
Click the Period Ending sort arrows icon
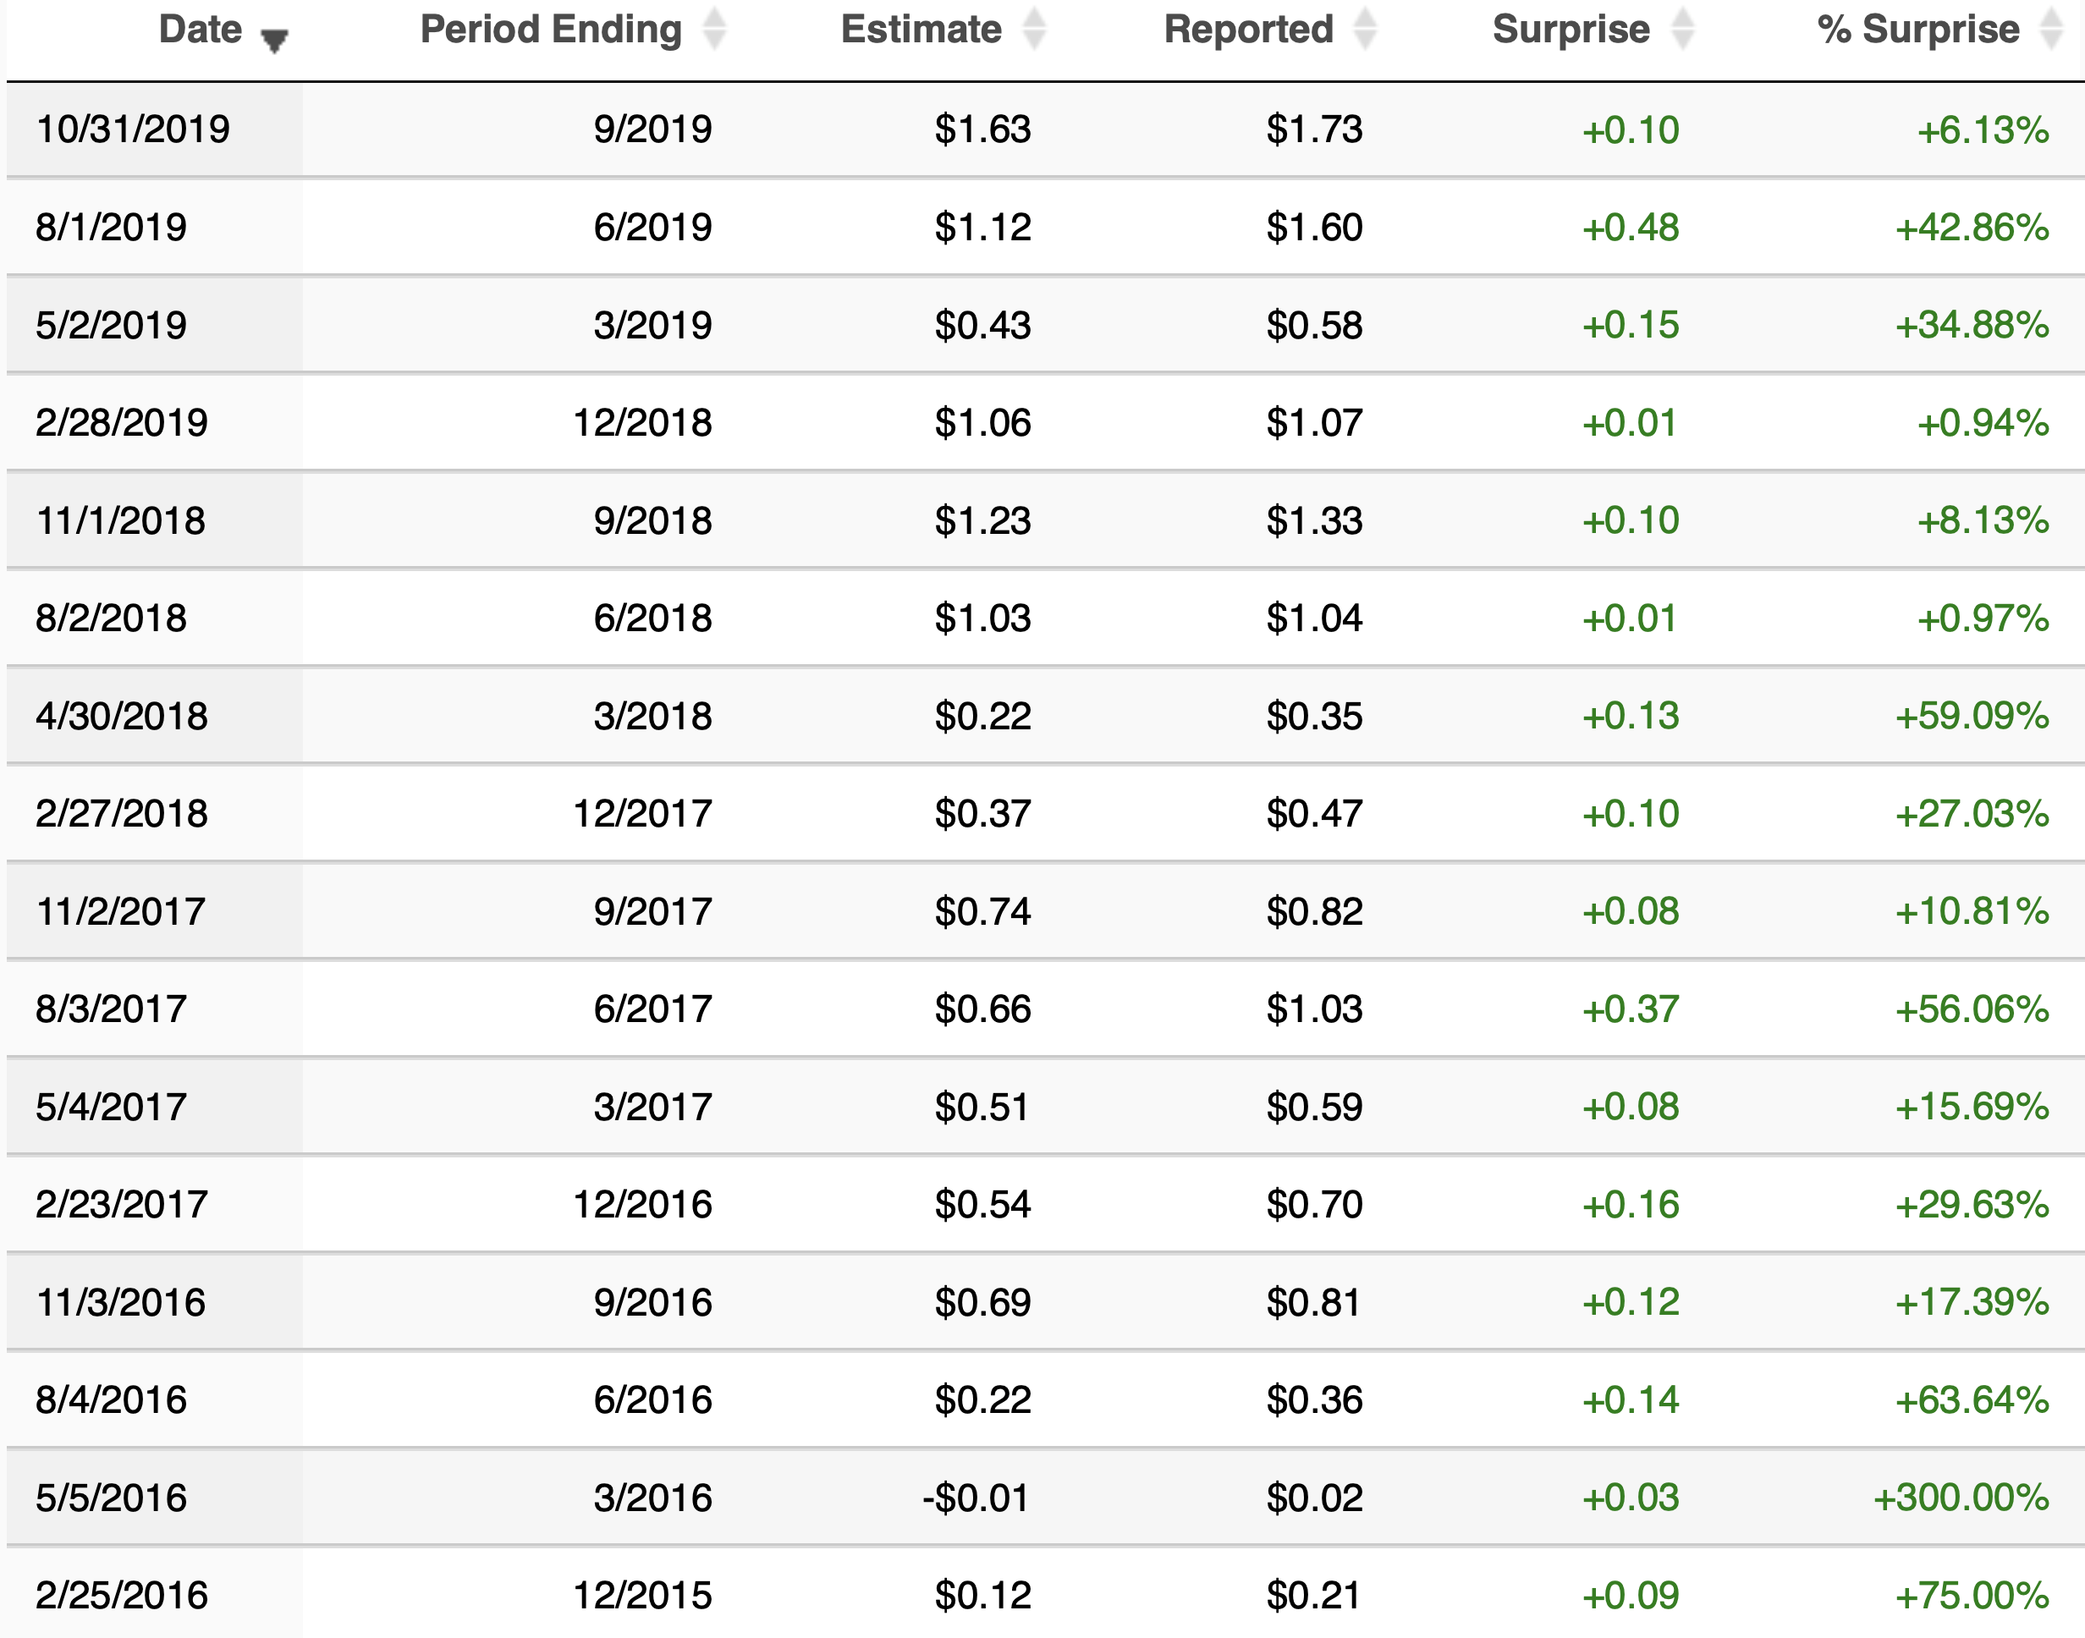pos(714,29)
